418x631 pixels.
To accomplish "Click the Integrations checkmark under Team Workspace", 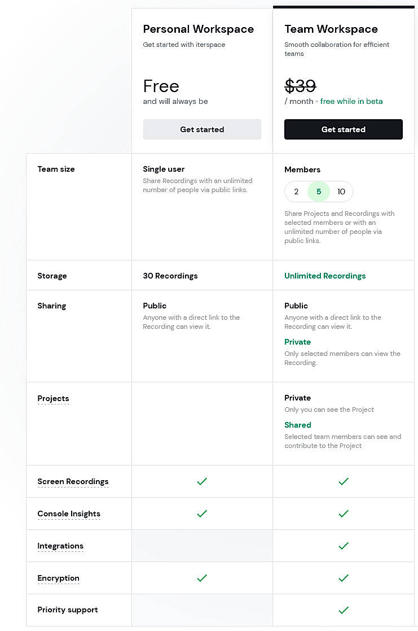I will 344,546.
